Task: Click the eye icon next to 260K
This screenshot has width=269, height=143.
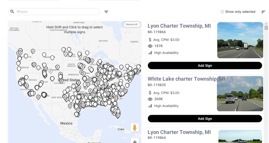Action: (150, 99)
